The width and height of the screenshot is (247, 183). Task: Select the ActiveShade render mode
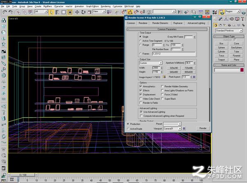click(x=128, y=129)
